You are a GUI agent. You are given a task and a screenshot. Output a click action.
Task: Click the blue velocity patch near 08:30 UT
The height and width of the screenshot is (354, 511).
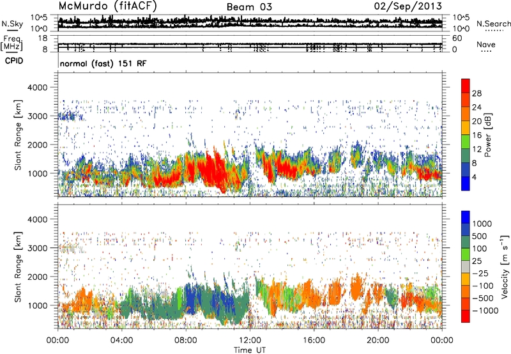point(190,300)
